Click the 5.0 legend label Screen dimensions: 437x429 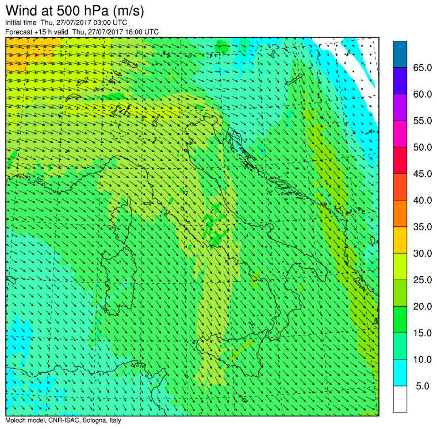tap(423, 386)
